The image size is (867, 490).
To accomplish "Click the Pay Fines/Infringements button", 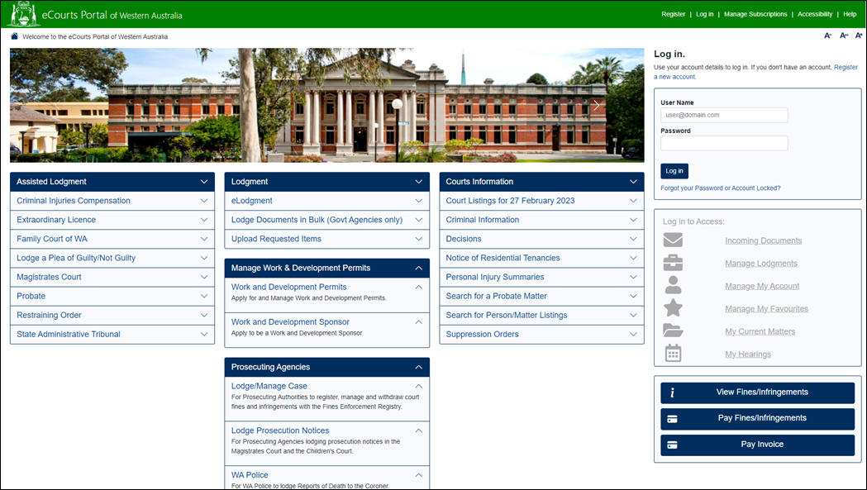I will (758, 419).
